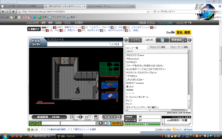Click the 履歴 yellow button
Screen dimensions: 222x139
187,32
